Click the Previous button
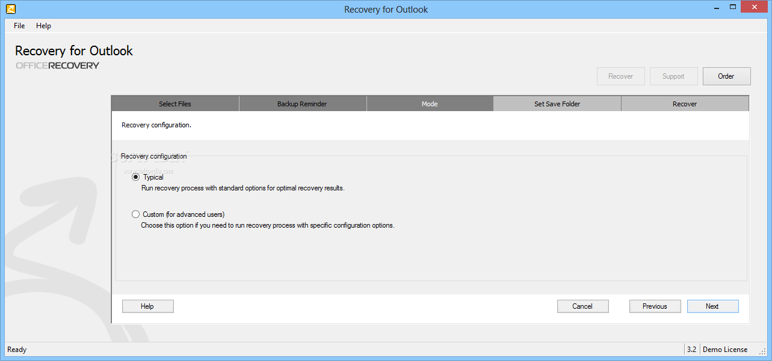772x361 pixels. (655, 306)
